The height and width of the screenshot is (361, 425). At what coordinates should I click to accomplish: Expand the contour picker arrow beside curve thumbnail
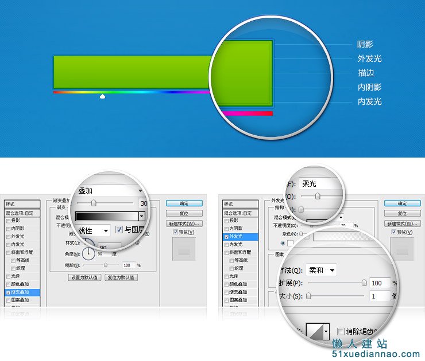click(x=326, y=331)
